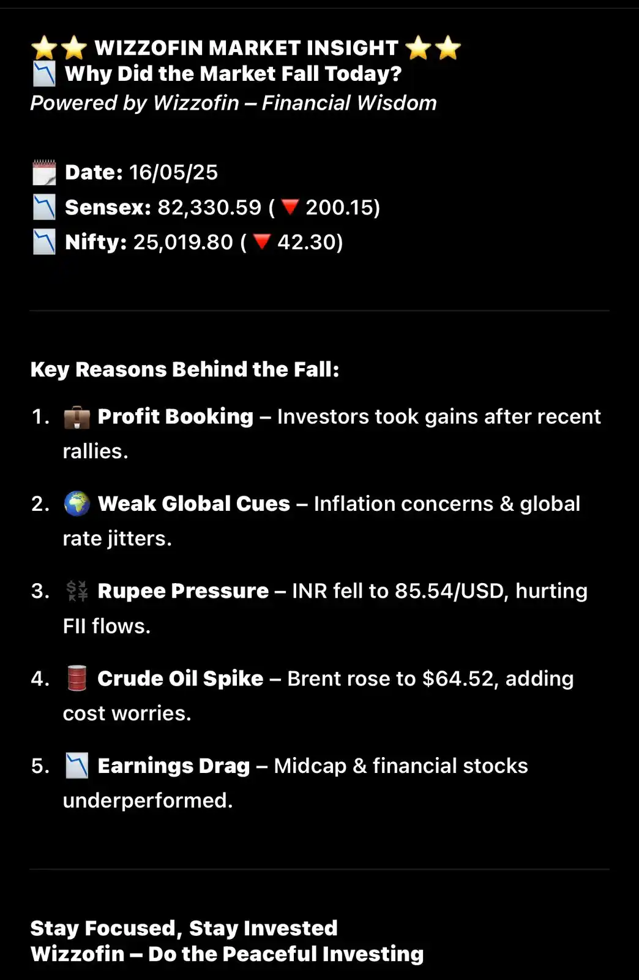The image size is (639, 980).
Task: Click the last star after MARKET INSIGHT
Action: tap(448, 48)
